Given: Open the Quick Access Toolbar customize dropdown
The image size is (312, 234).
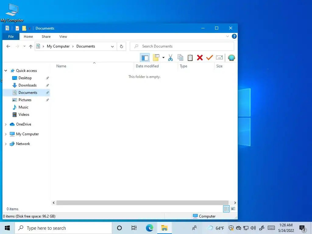Looking at the screenshot, I should point(30,28).
